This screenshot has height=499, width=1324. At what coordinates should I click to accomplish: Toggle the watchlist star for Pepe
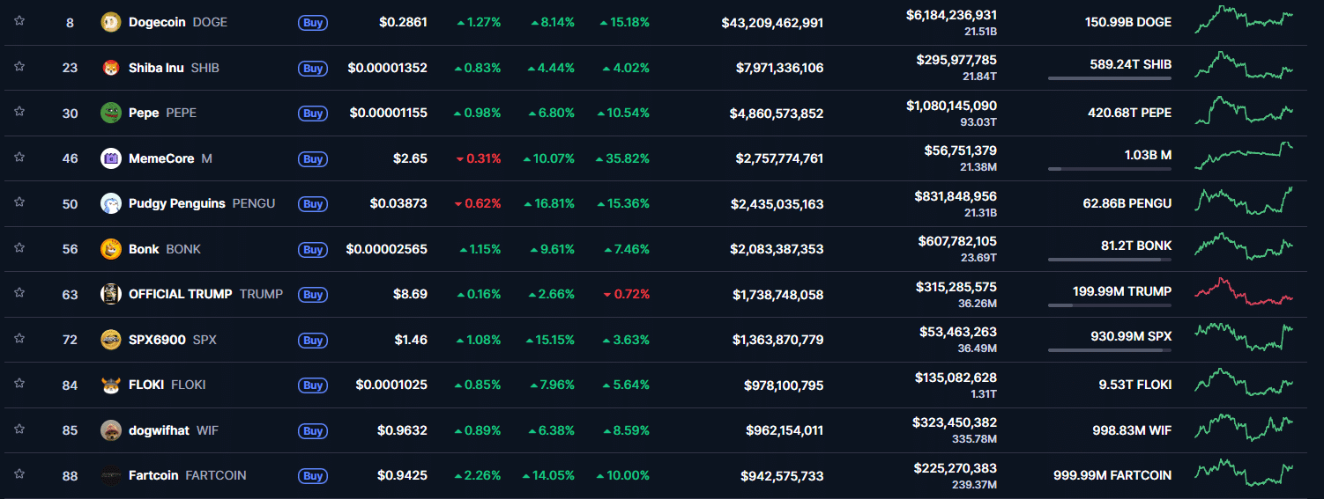(x=19, y=112)
